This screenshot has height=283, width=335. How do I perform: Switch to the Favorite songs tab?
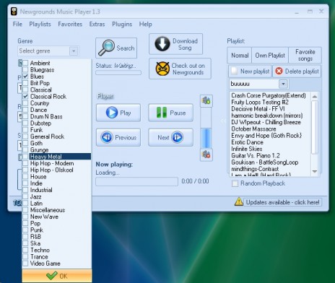305,56
